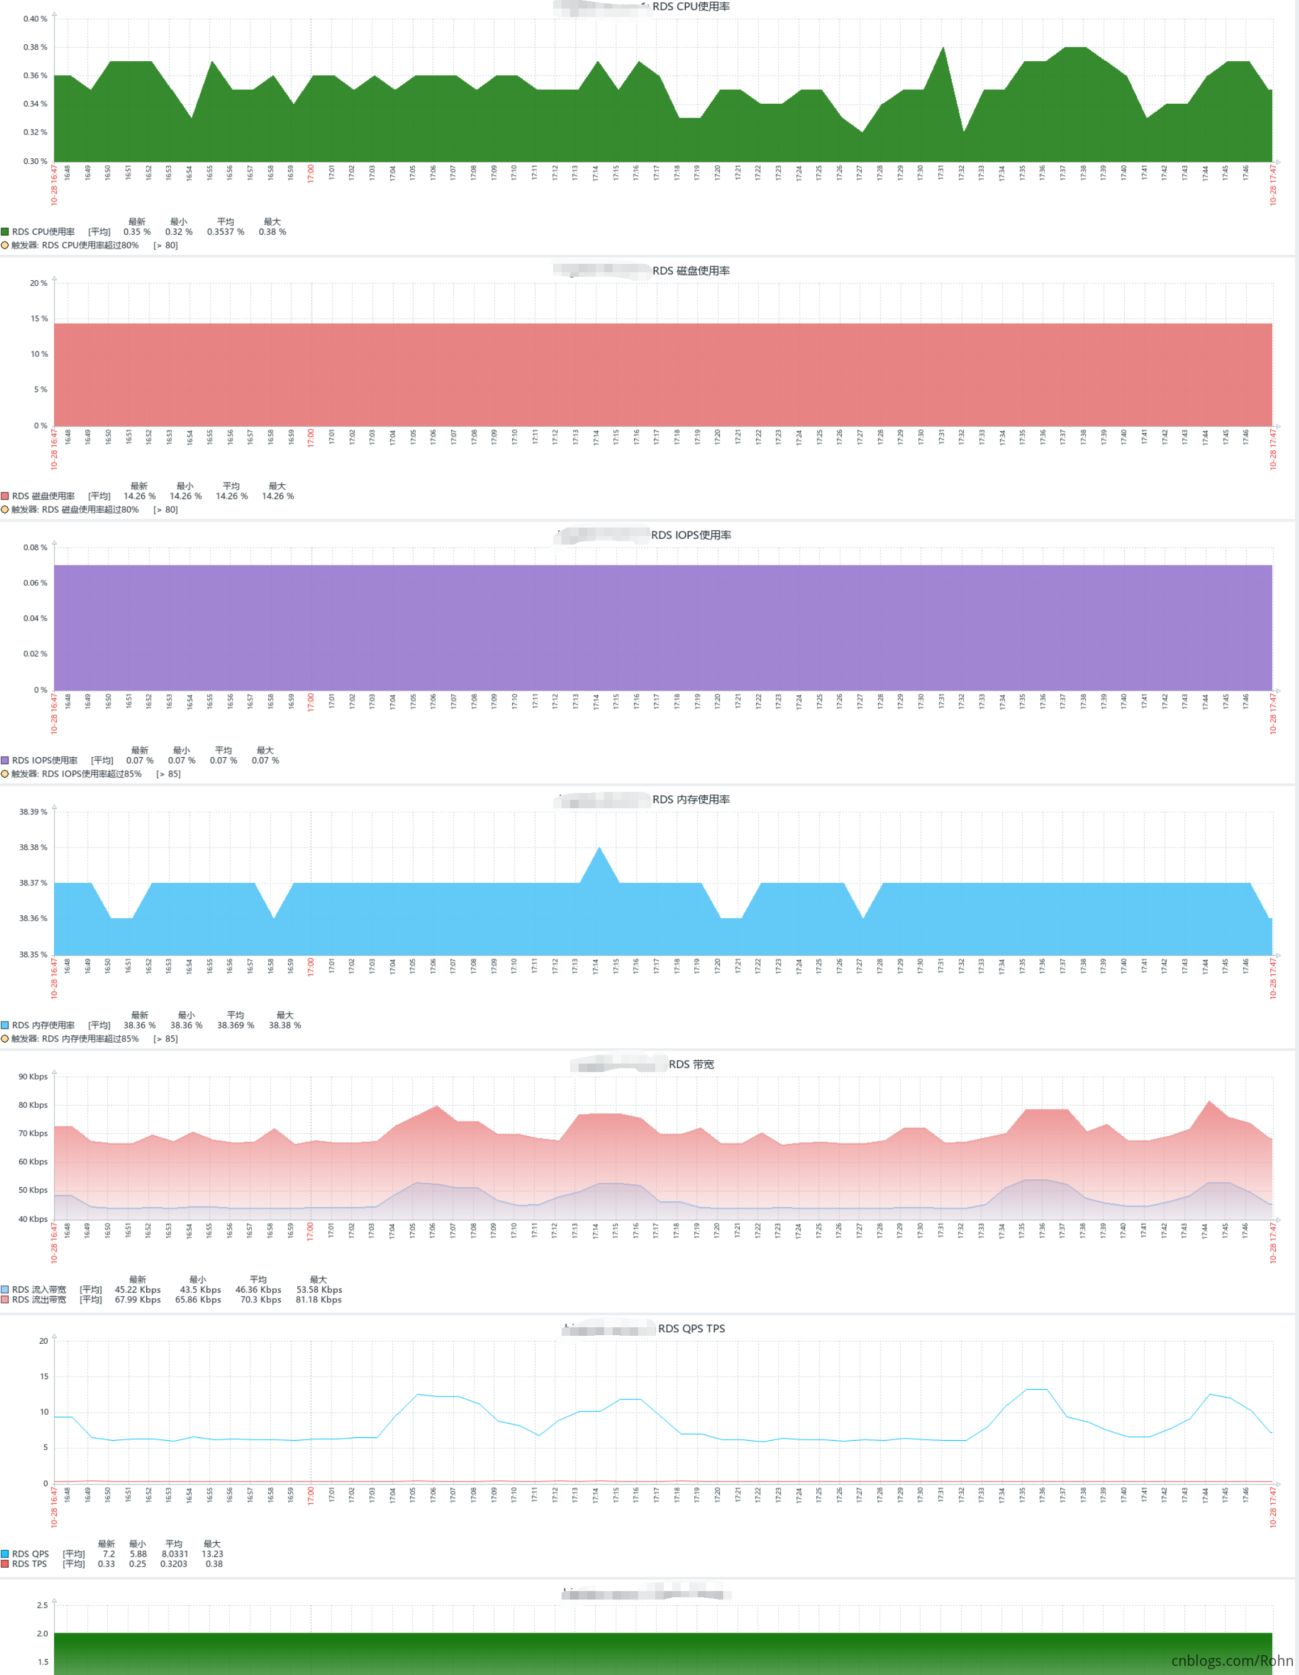Screen dimensions: 1299x1675
Task: Click the RDS 流出带宽 legend color square
Action: pyautogui.click(x=5, y=1300)
